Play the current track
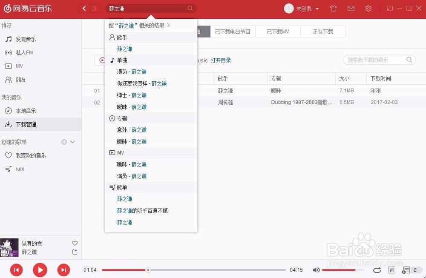This screenshot has width=426, height=278. tap(40, 270)
